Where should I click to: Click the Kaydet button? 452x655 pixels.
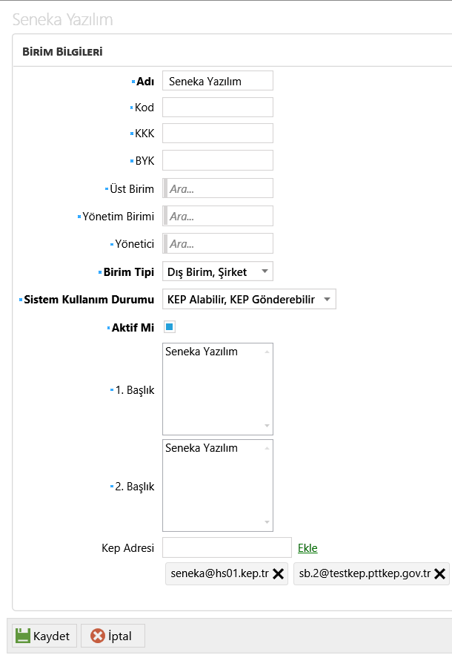(44, 636)
